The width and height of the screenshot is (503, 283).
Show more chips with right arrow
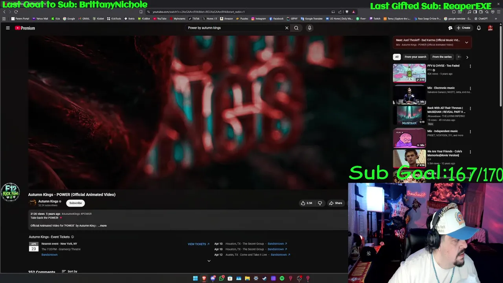click(467, 57)
